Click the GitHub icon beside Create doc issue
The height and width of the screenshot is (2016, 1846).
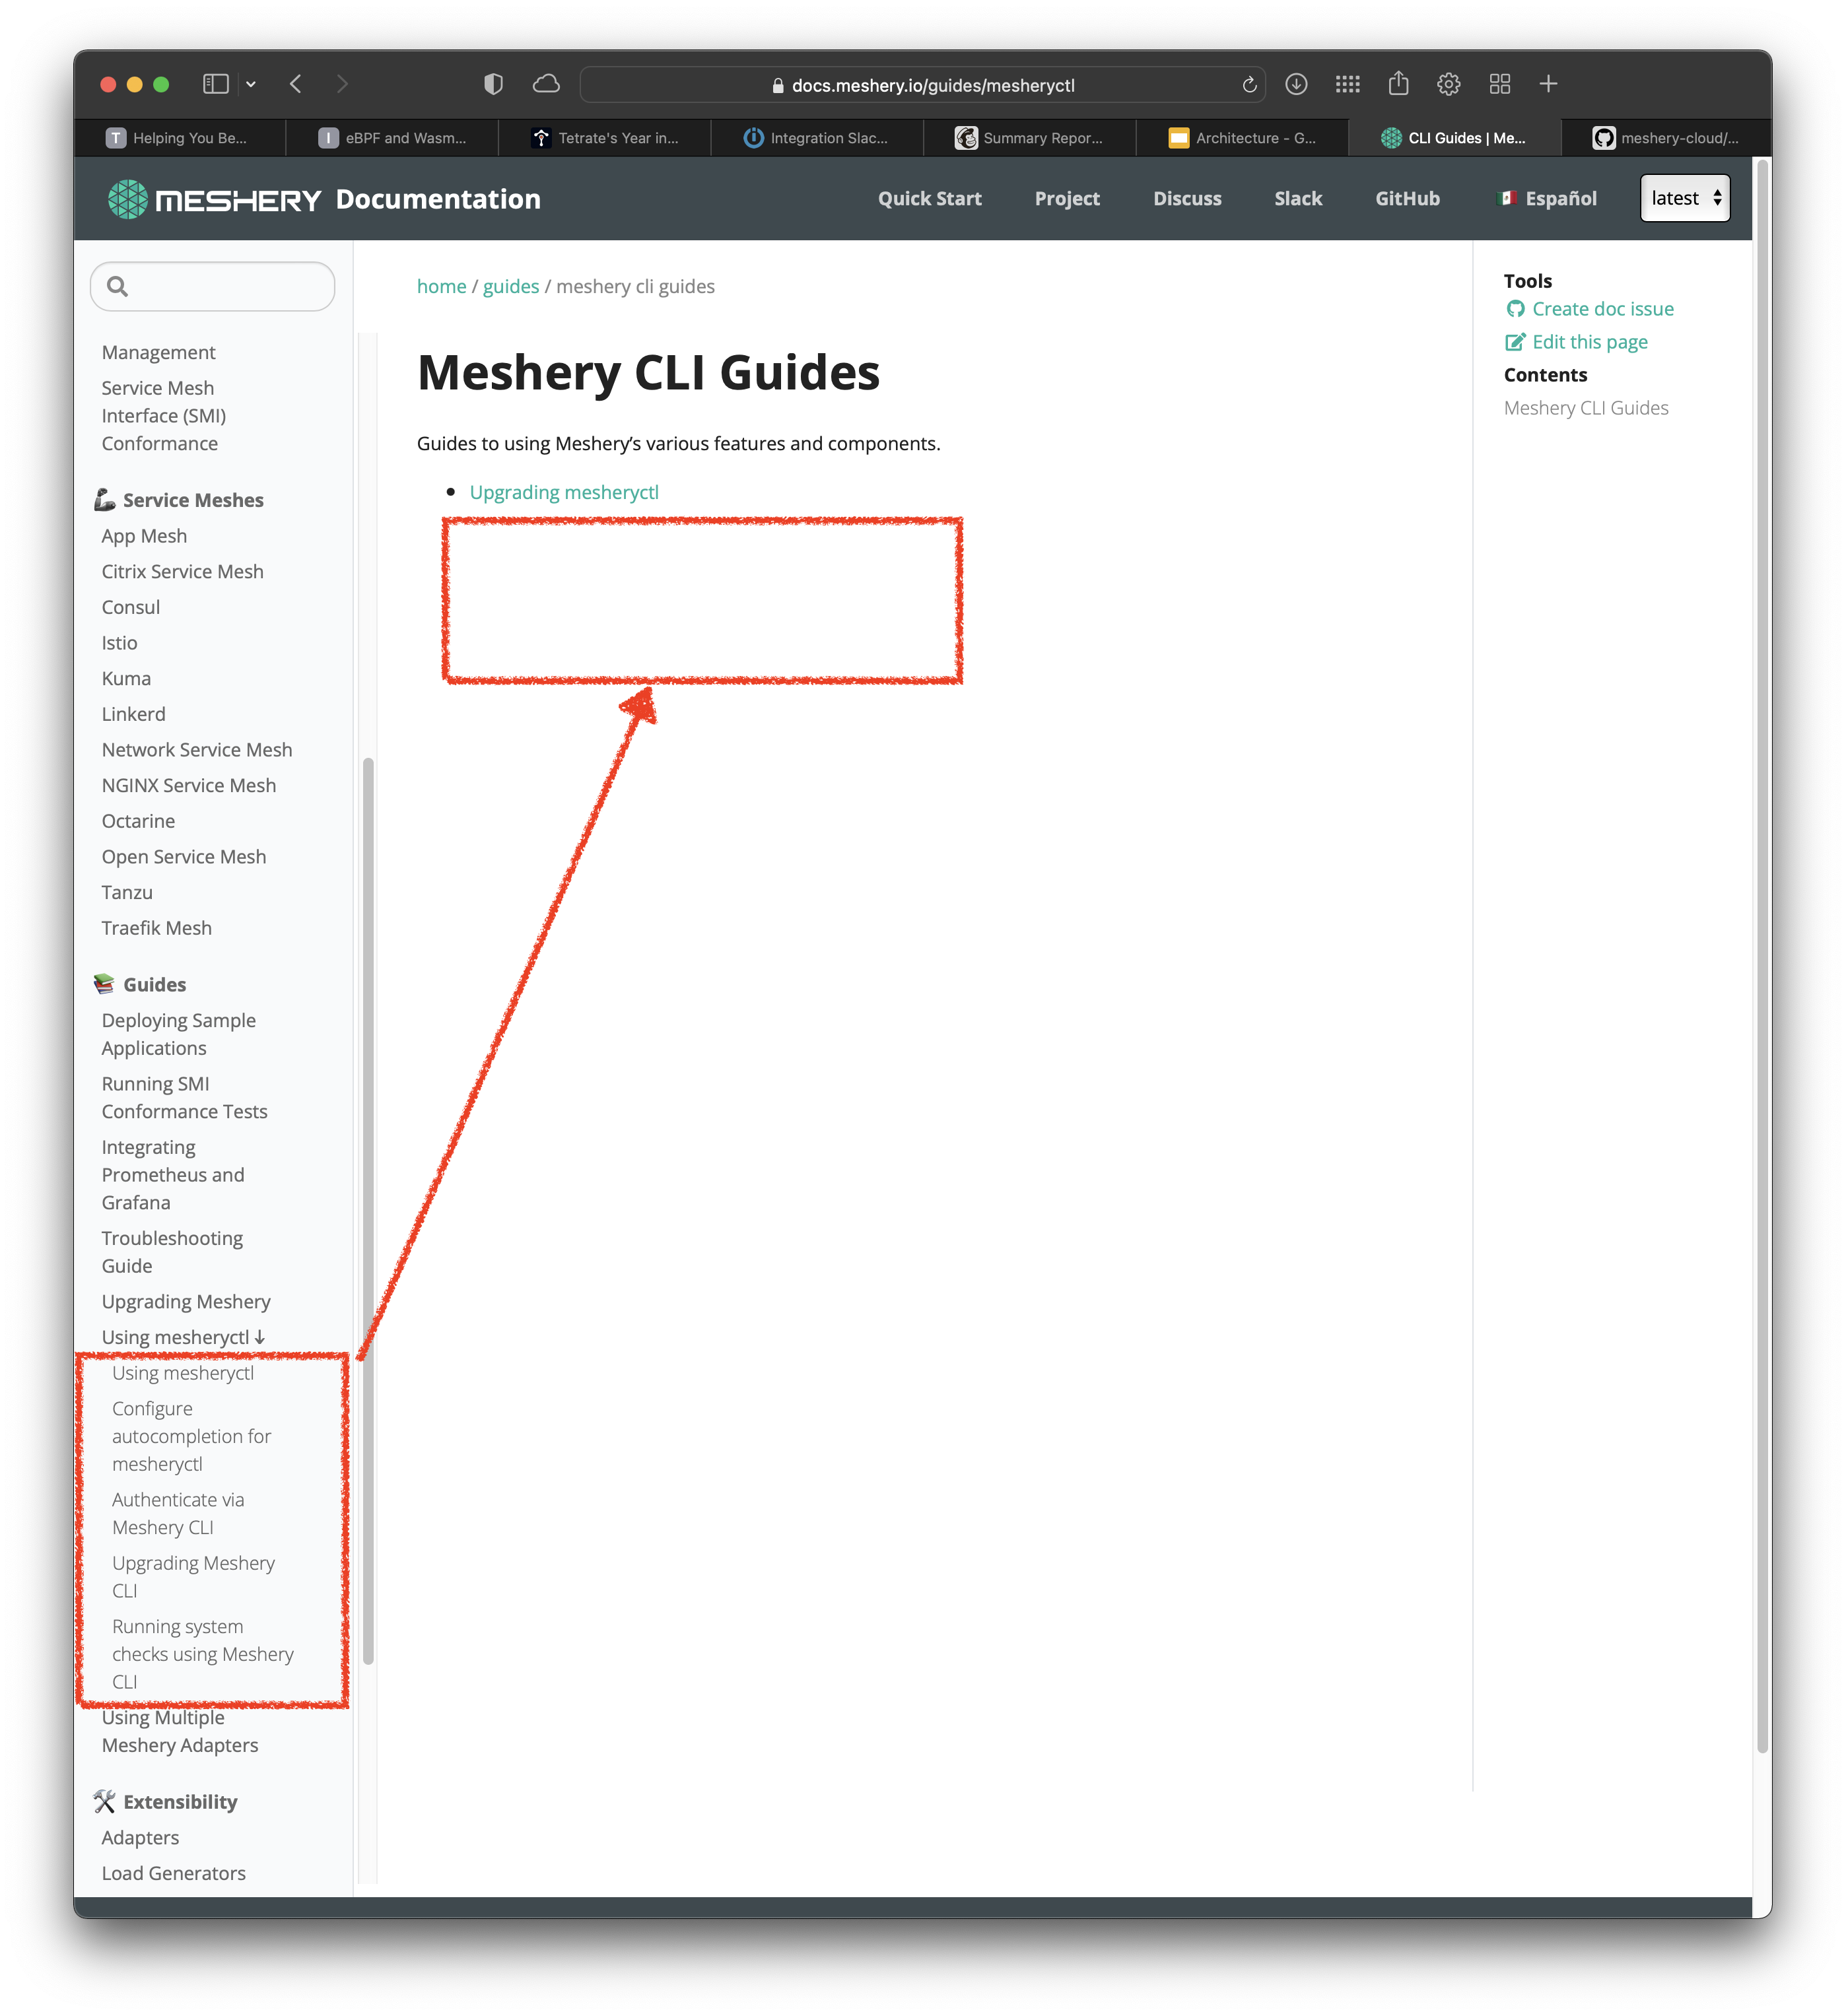coord(1514,309)
